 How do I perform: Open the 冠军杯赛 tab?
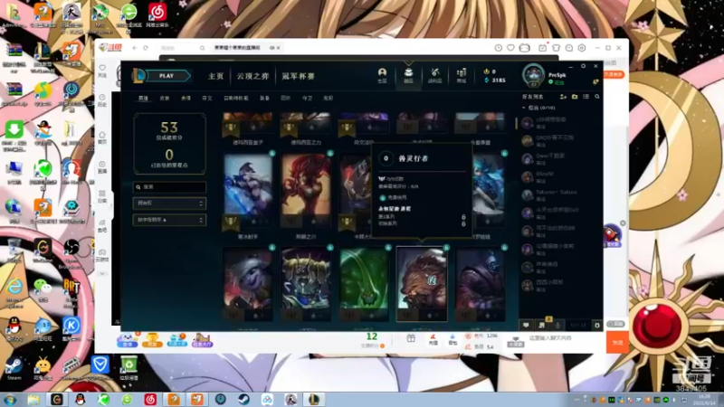coord(299,76)
